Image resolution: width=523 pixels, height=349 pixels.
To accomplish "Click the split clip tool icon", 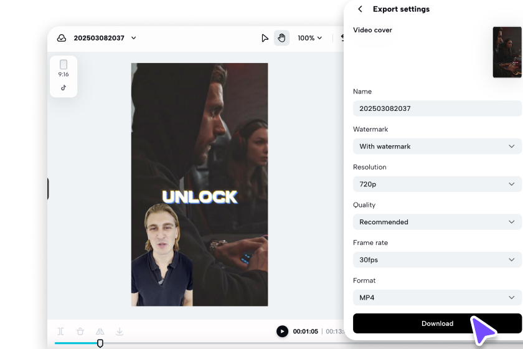I will tap(60, 332).
